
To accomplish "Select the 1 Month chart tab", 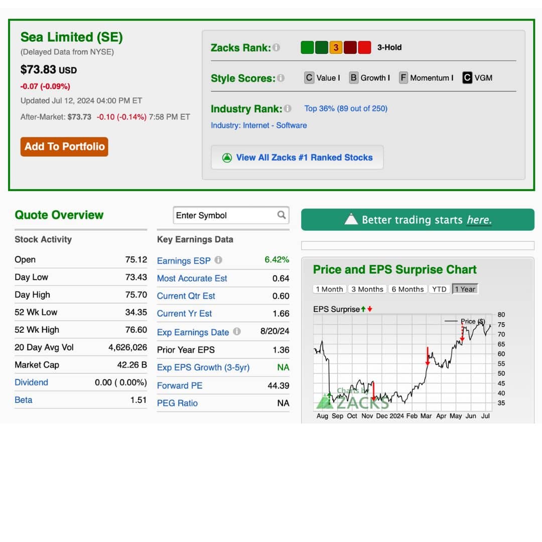I will click(x=329, y=289).
